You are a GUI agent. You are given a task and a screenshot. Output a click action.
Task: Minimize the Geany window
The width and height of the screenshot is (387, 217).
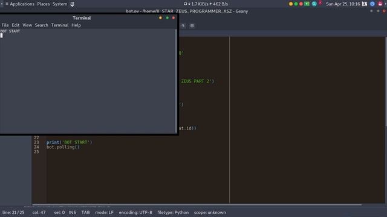(371, 11)
